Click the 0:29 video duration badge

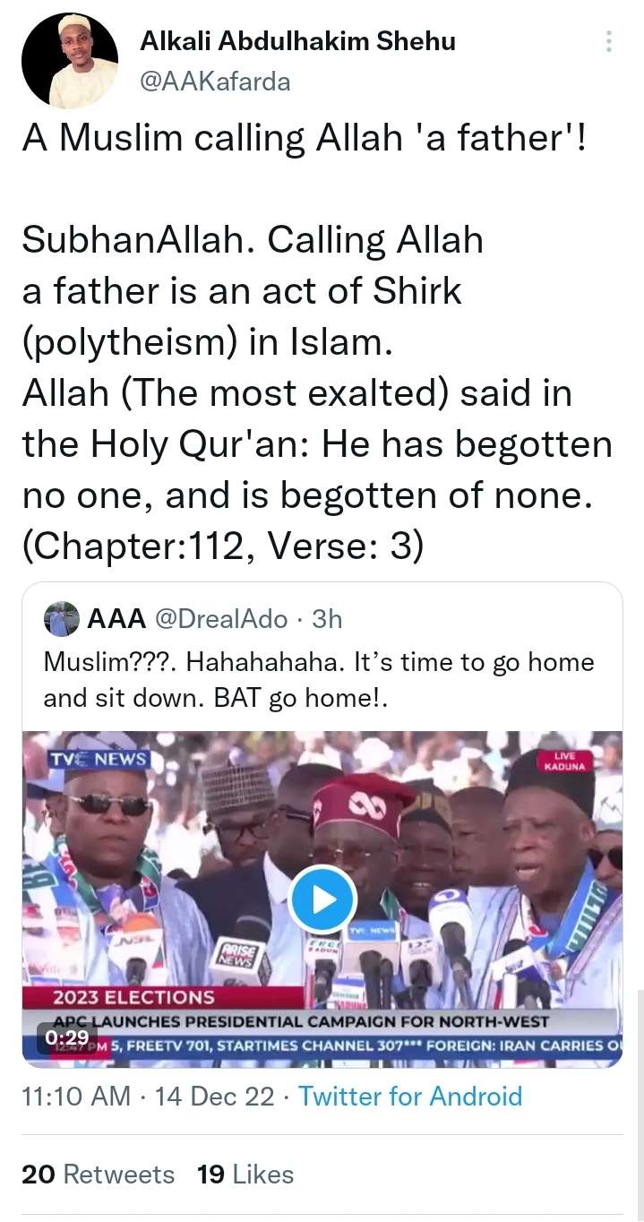point(64,1037)
